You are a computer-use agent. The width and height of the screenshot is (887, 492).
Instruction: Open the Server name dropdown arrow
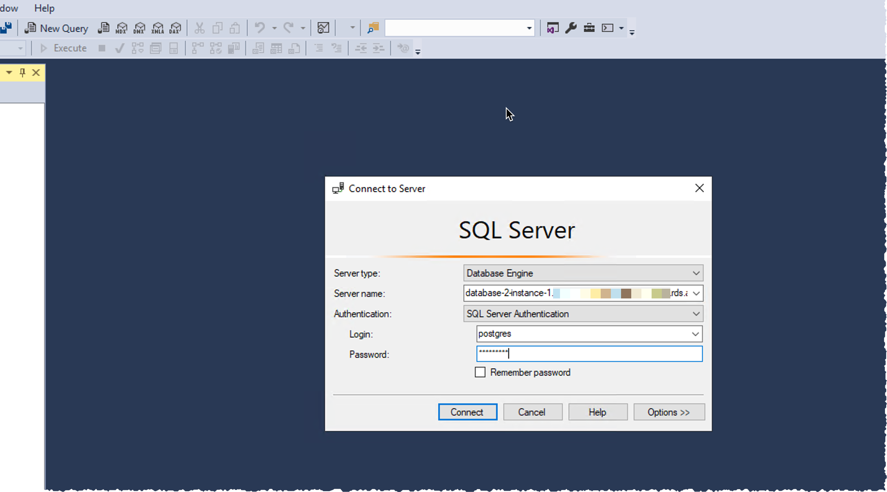click(x=696, y=294)
